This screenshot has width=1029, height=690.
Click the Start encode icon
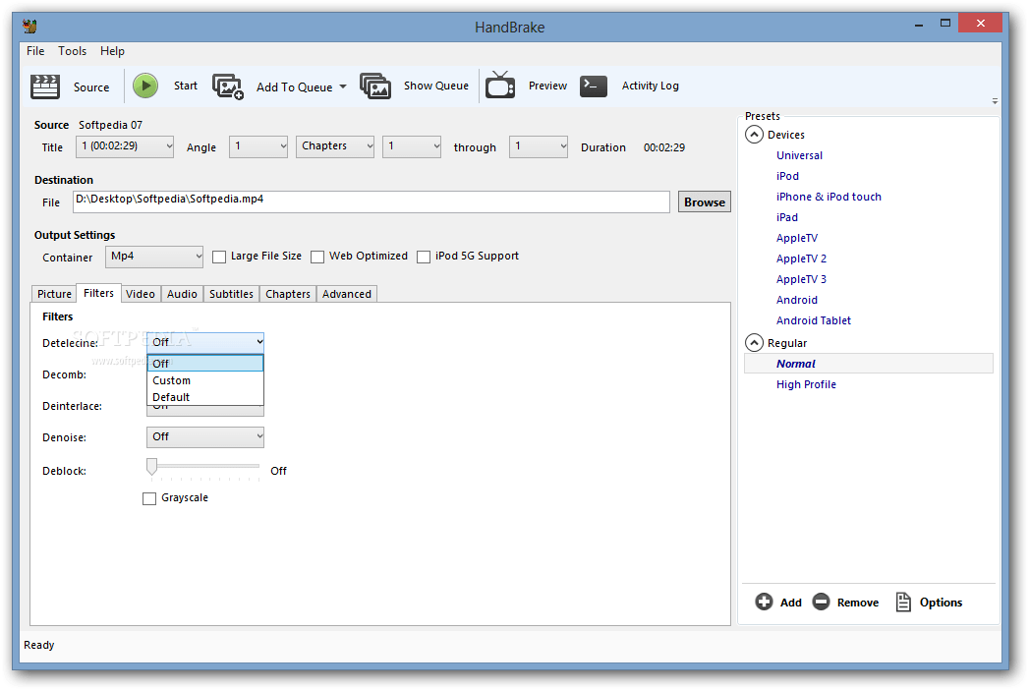point(144,86)
